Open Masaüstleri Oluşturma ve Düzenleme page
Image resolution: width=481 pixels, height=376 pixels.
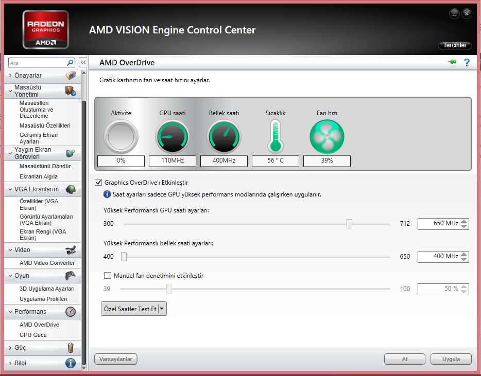click(36, 110)
